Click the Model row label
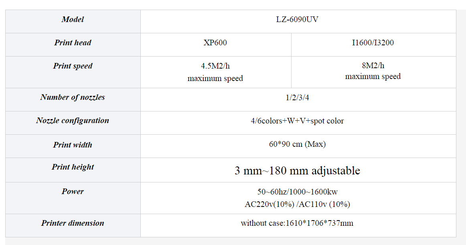The height and width of the screenshot is (245, 466). (73, 20)
